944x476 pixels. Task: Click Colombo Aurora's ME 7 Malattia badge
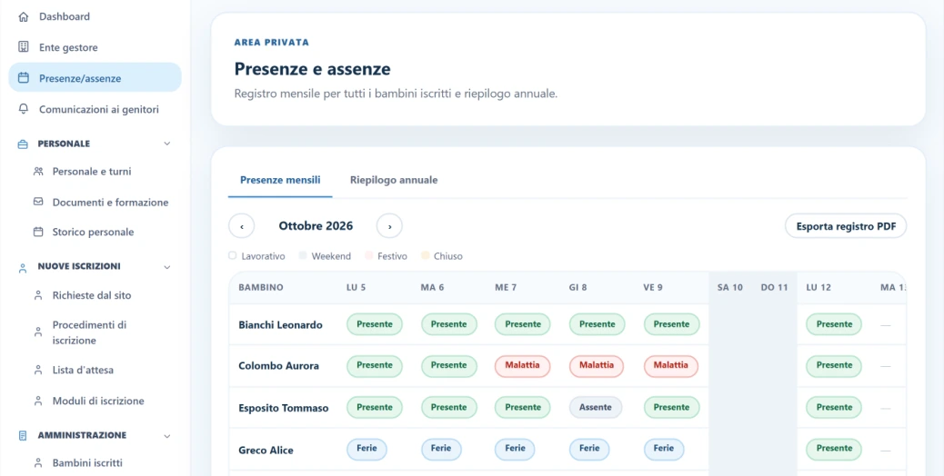(x=523, y=365)
